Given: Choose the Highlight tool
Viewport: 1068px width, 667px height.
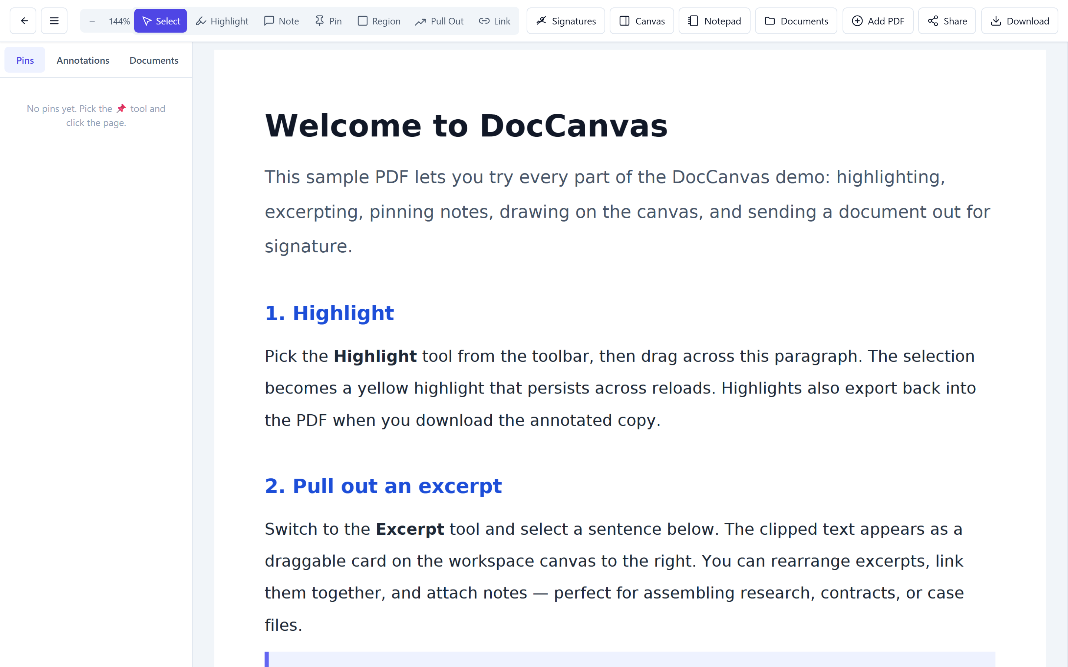Looking at the screenshot, I should pyautogui.click(x=222, y=21).
